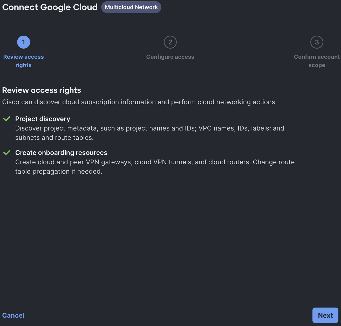Image resolution: width=341 pixels, height=326 pixels.
Task: Select the Project discovery heading
Action: (x=43, y=119)
